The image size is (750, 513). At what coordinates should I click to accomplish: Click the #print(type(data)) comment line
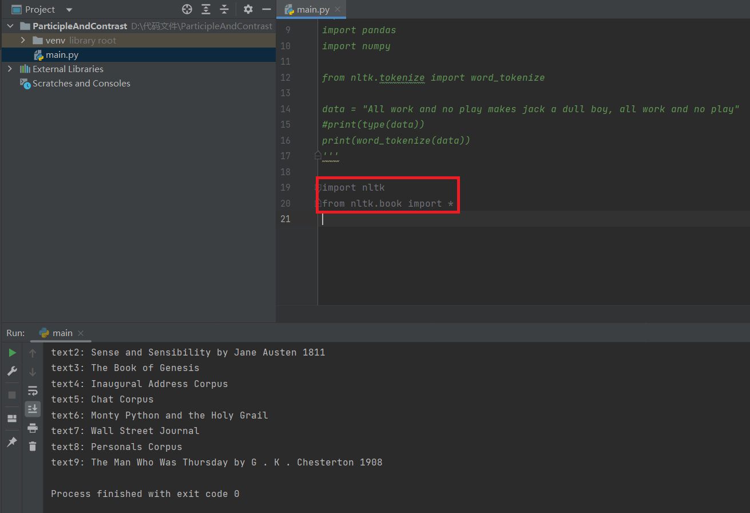[x=373, y=124]
